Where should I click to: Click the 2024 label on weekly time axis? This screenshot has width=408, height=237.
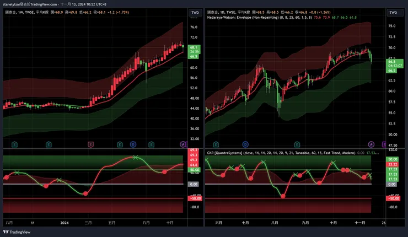[65, 223]
